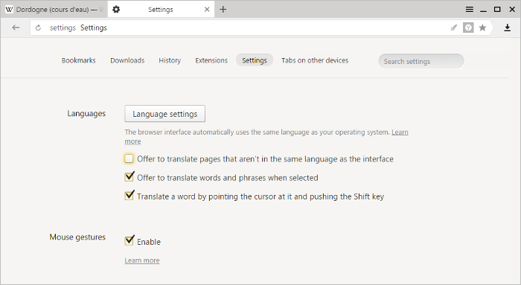Close the Settings tab
The image size is (521, 285).
(207, 9)
